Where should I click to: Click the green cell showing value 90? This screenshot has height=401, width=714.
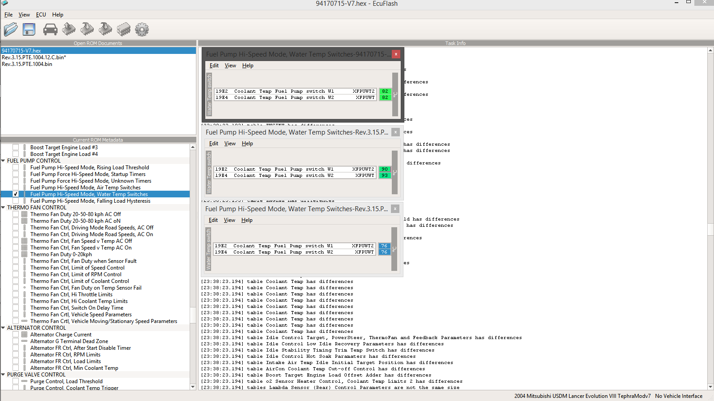[384, 169]
